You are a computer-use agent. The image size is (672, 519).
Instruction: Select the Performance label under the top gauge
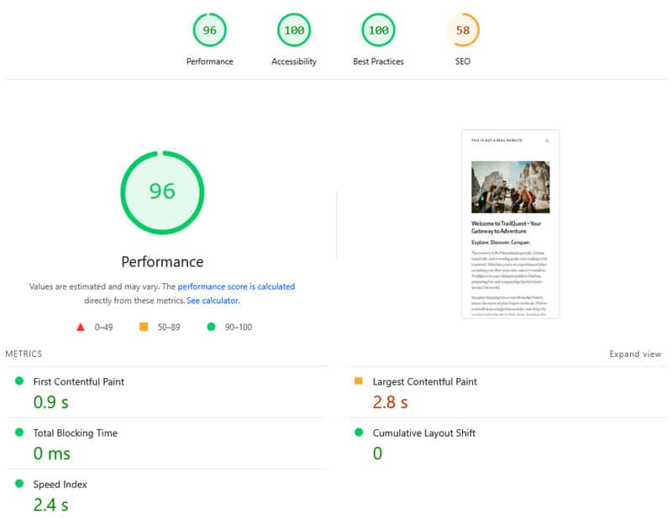[209, 60]
